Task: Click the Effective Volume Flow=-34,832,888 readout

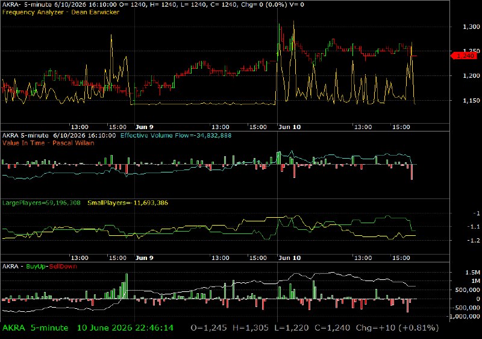Action: point(176,136)
